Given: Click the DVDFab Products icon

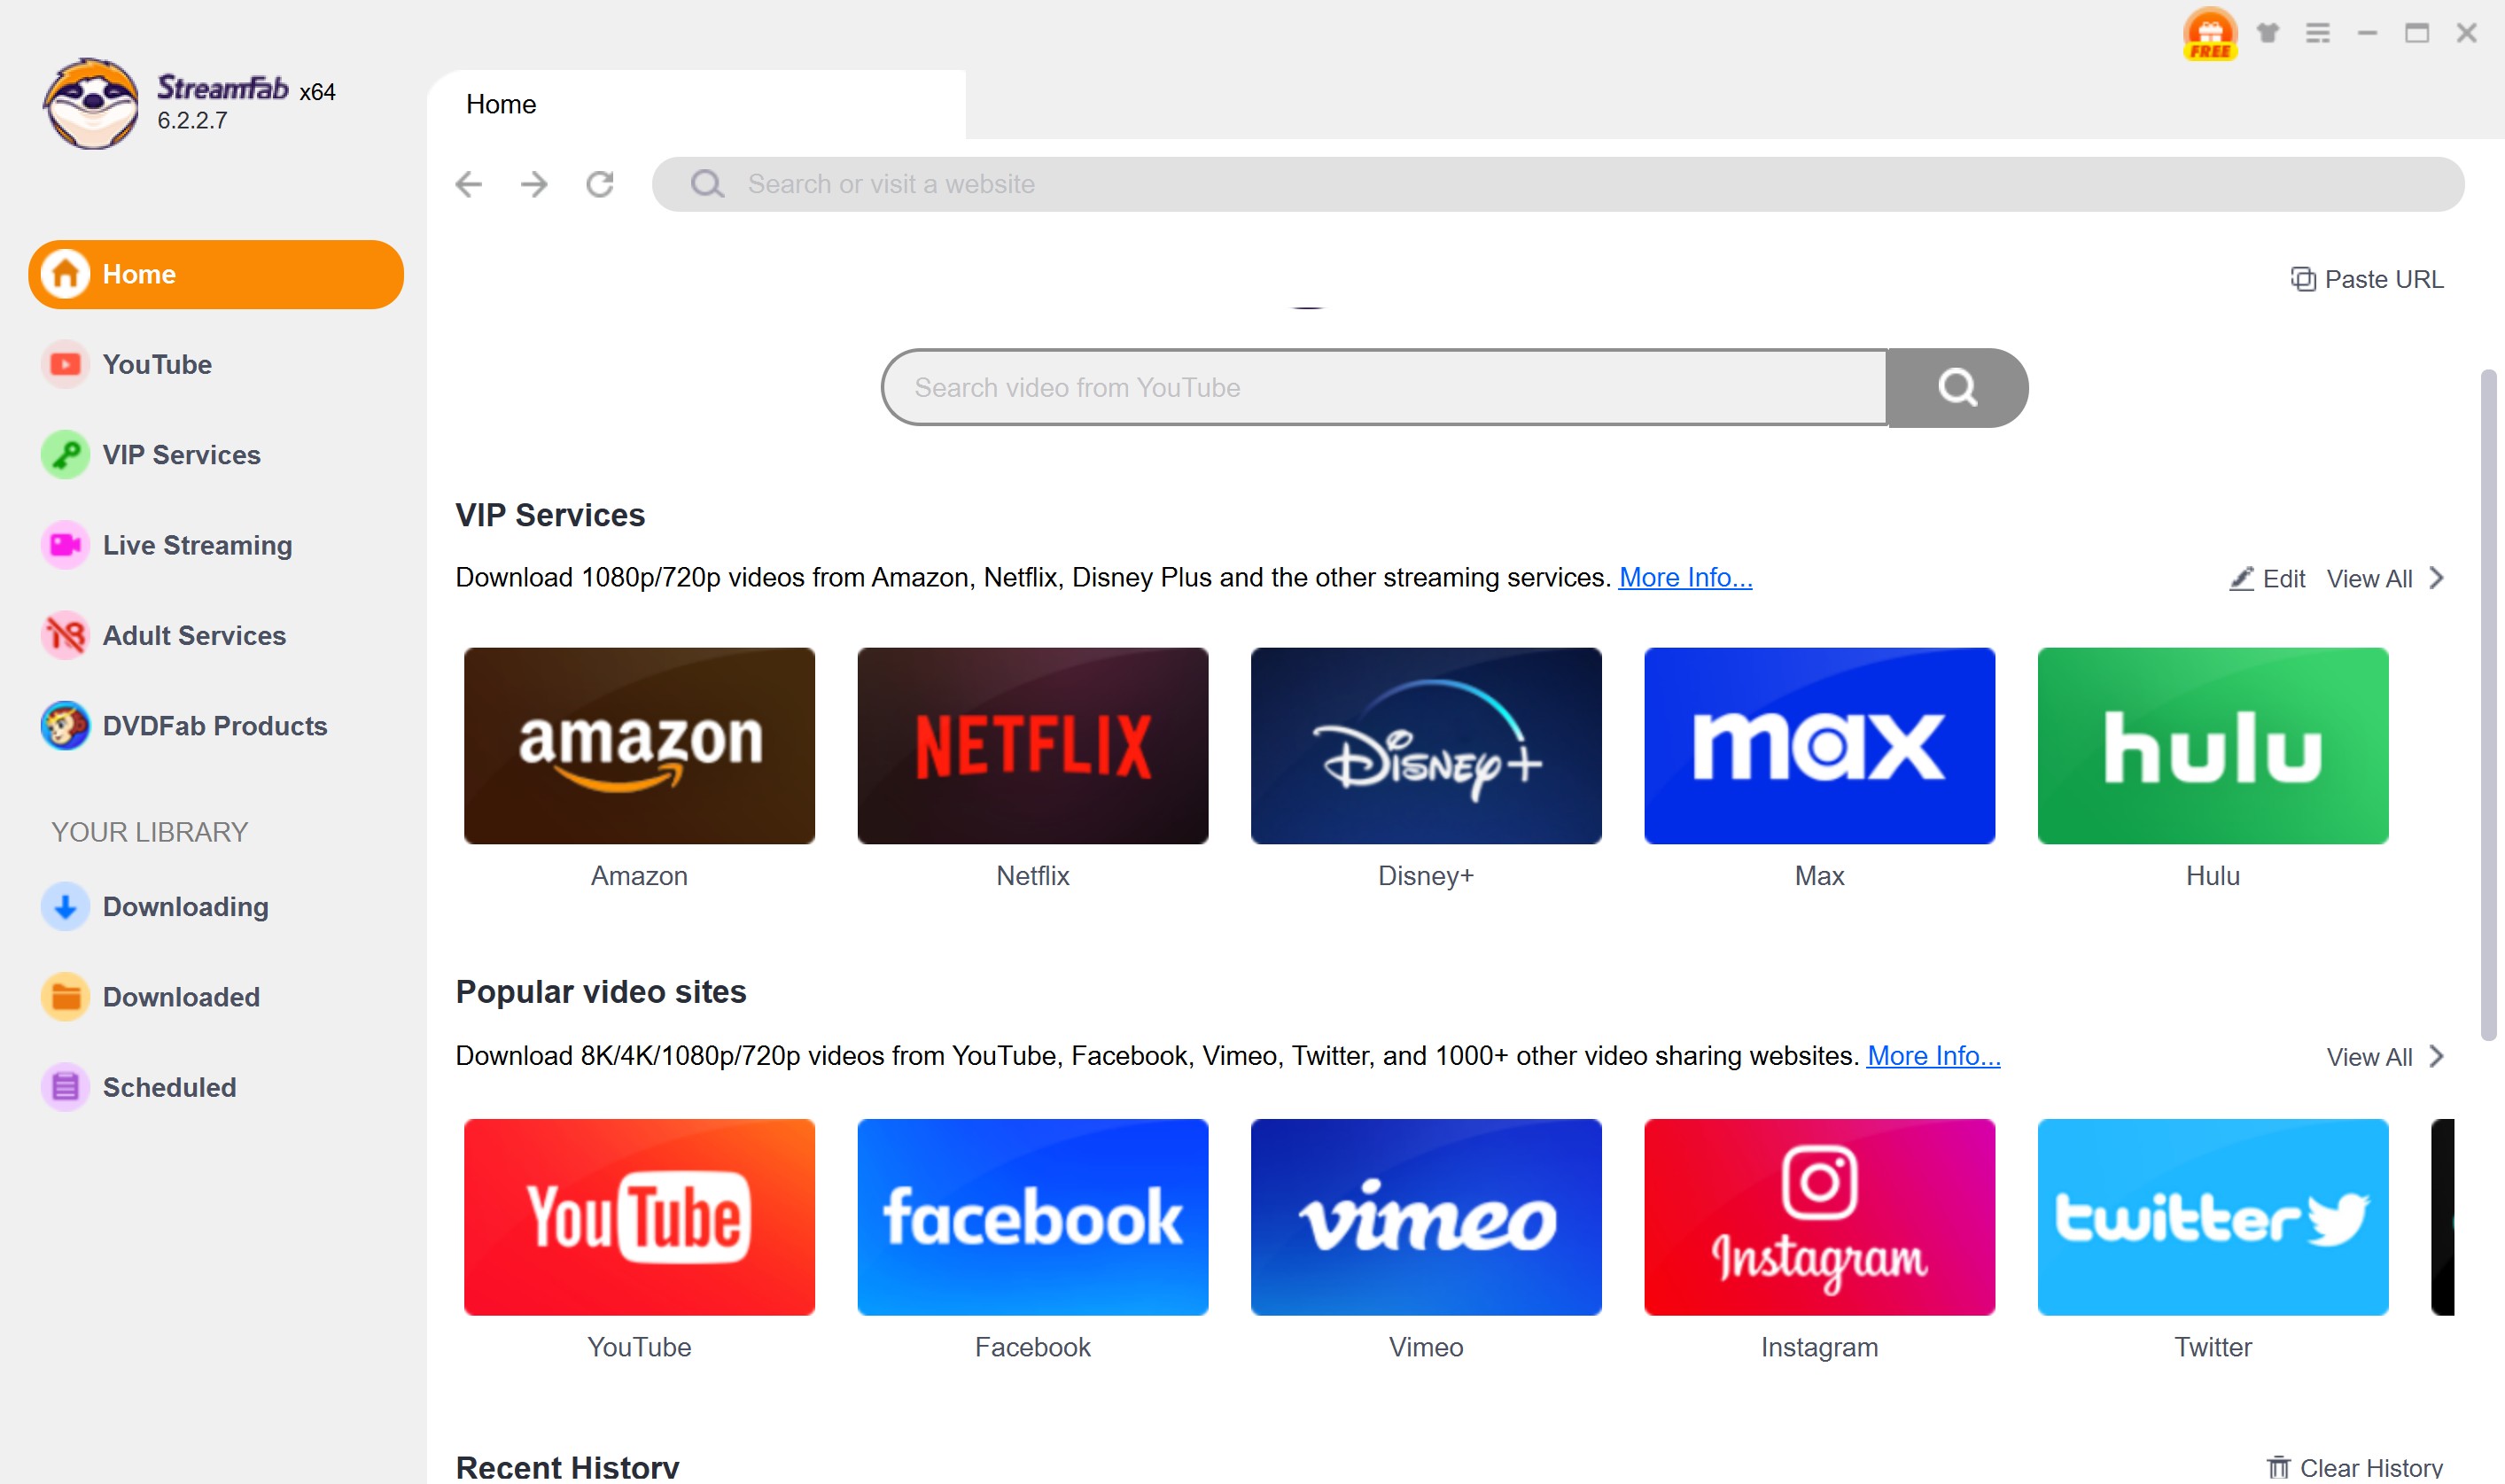Looking at the screenshot, I should (65, 726).
